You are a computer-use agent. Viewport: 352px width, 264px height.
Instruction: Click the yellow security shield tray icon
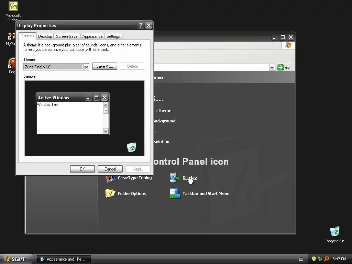click(314, 259)
